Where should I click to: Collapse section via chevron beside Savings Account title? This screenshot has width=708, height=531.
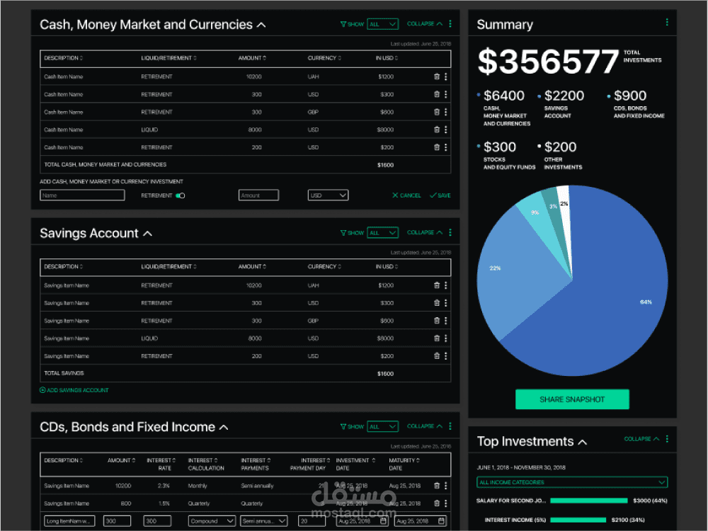pyautogui.click(x=148, y=234)
